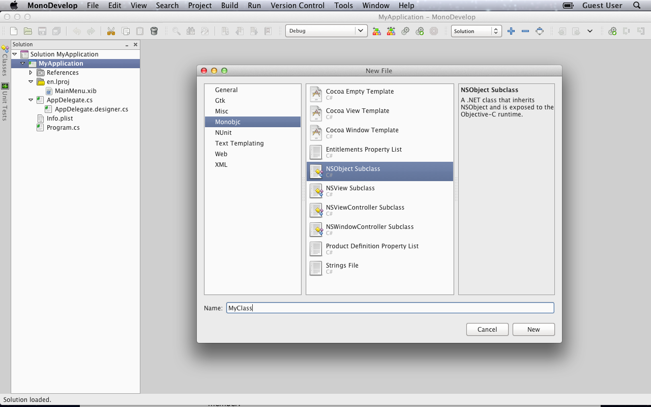Open Spotlight search in the menu bar
The width and height of the screenshot is (651, 407).
click(637, 6)
